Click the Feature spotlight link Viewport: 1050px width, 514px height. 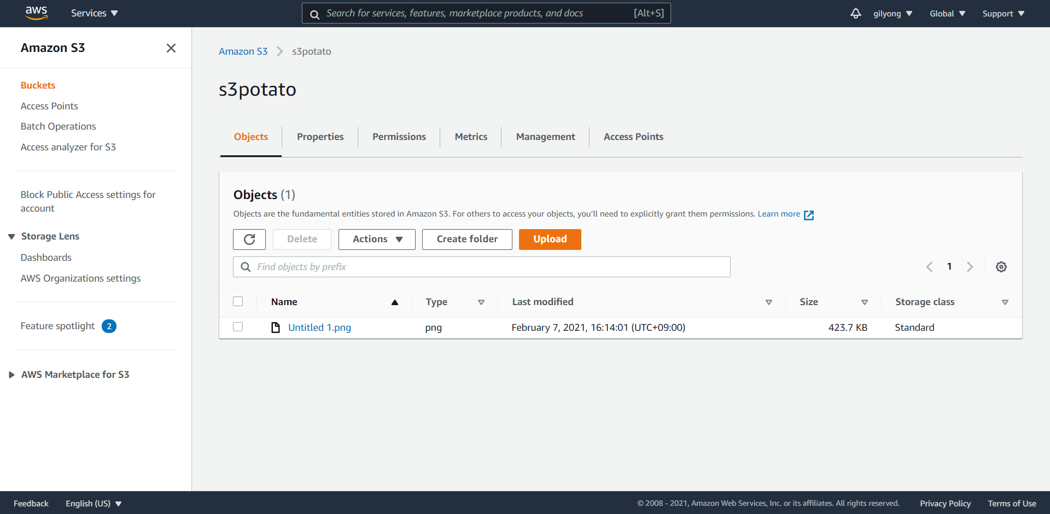pos(57,326)
